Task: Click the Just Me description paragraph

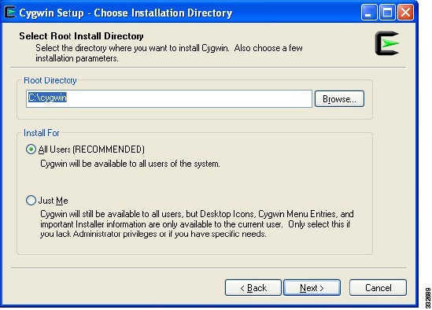Action: tap(197, 223)
